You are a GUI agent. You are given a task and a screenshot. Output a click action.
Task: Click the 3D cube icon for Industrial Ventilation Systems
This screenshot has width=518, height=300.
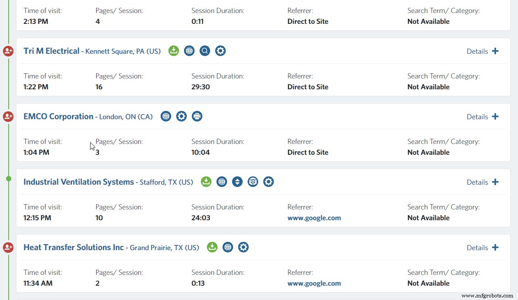pyautogui.click(x=253, y=182)
